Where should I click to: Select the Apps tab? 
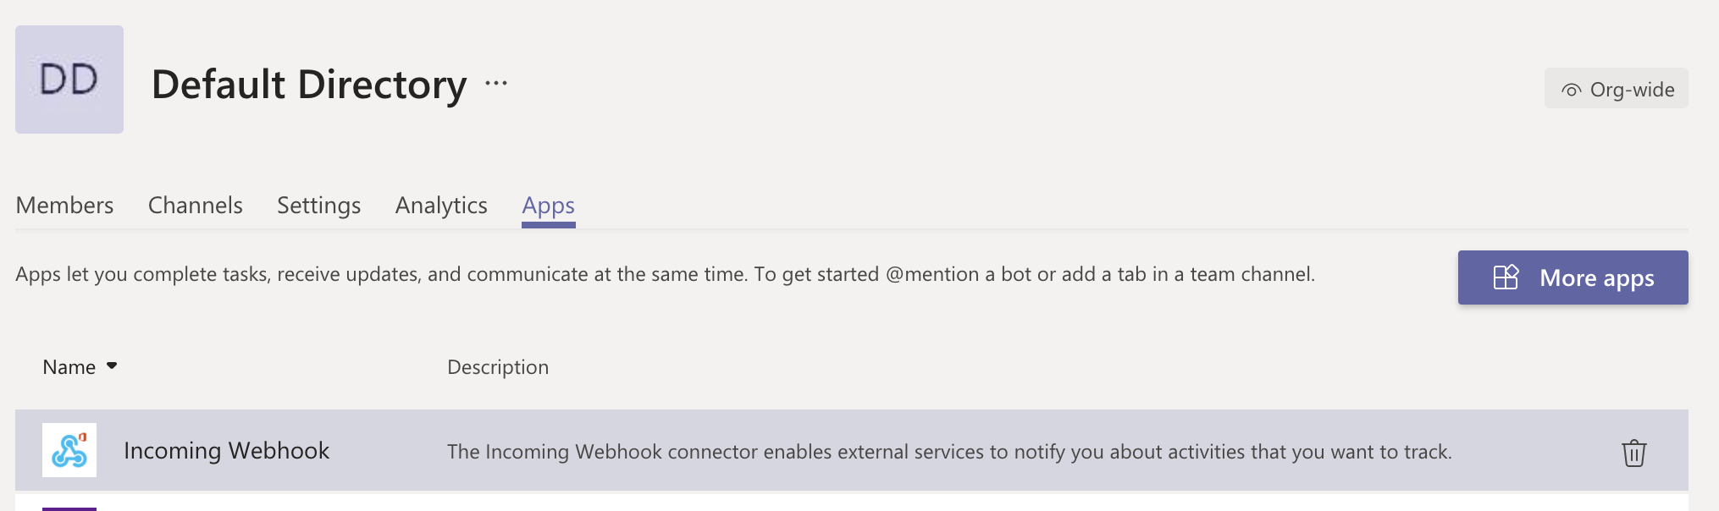tap(548, 206)
